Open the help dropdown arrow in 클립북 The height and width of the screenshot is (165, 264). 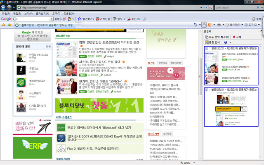[x=230, y=42]
